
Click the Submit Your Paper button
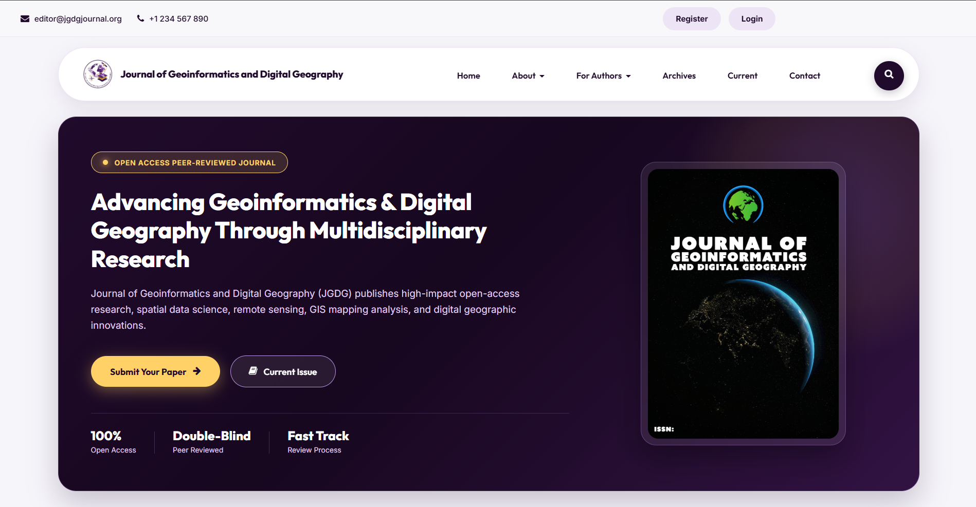coord(155,371)
